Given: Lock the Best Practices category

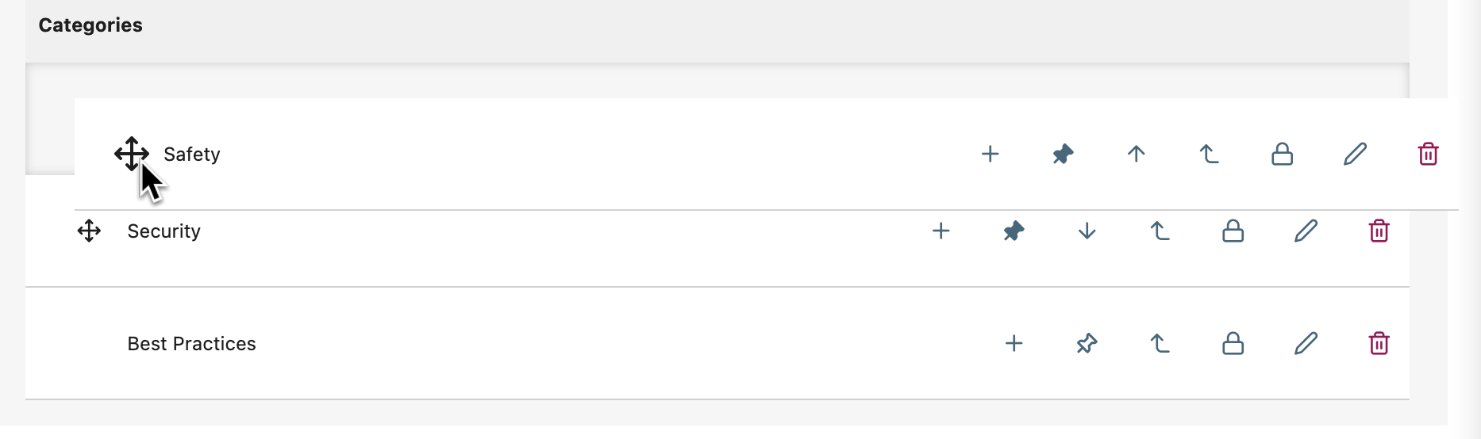Looking at the screenshot, I should pos(1233,343).
